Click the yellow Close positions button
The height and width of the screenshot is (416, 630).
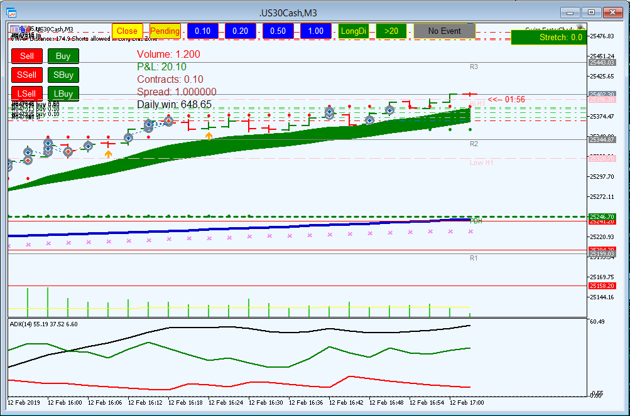[x=127, y=31]
